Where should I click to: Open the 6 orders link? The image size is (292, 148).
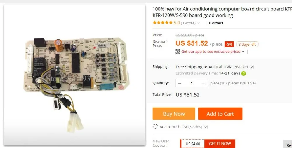216,23
